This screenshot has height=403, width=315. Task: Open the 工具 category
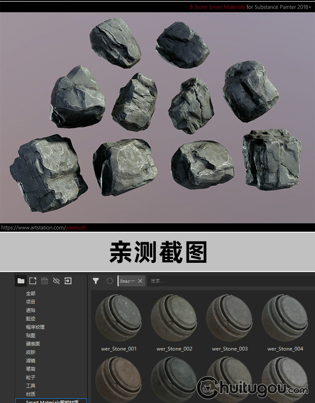31,386
